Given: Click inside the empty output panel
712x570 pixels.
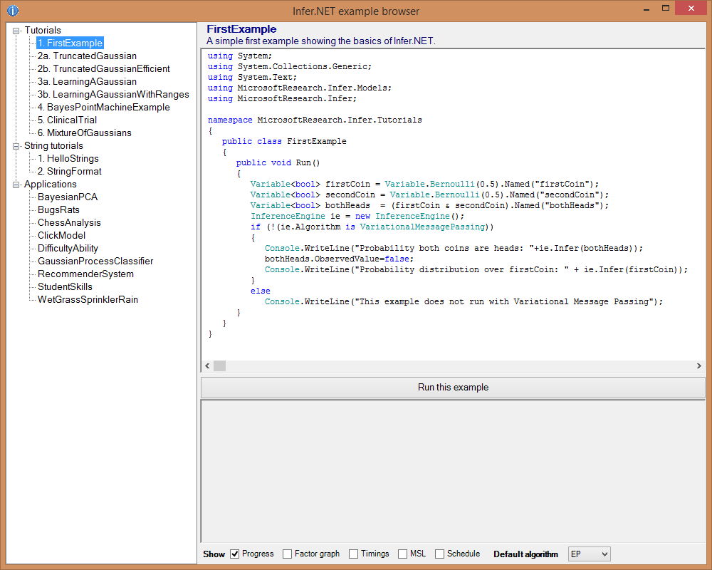Looking at the screenshot, I should (453, 472).
